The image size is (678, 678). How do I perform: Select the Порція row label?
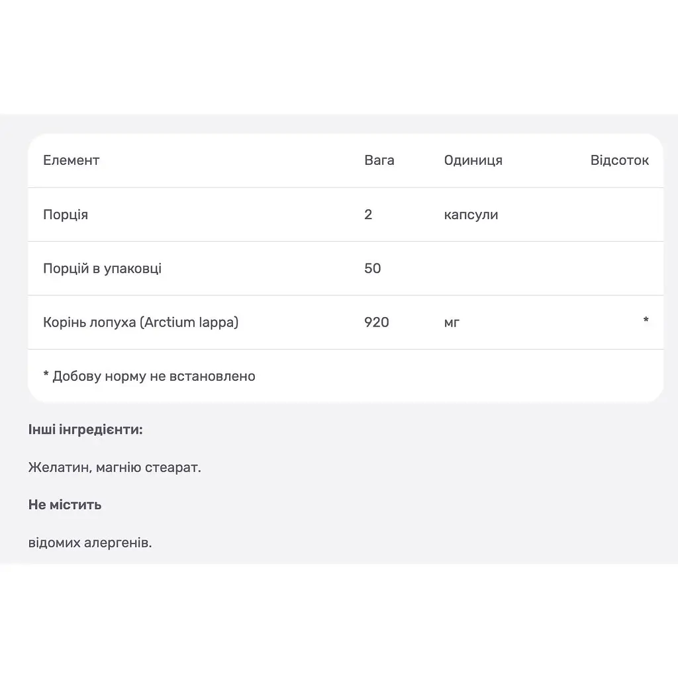tap(66, 215)
